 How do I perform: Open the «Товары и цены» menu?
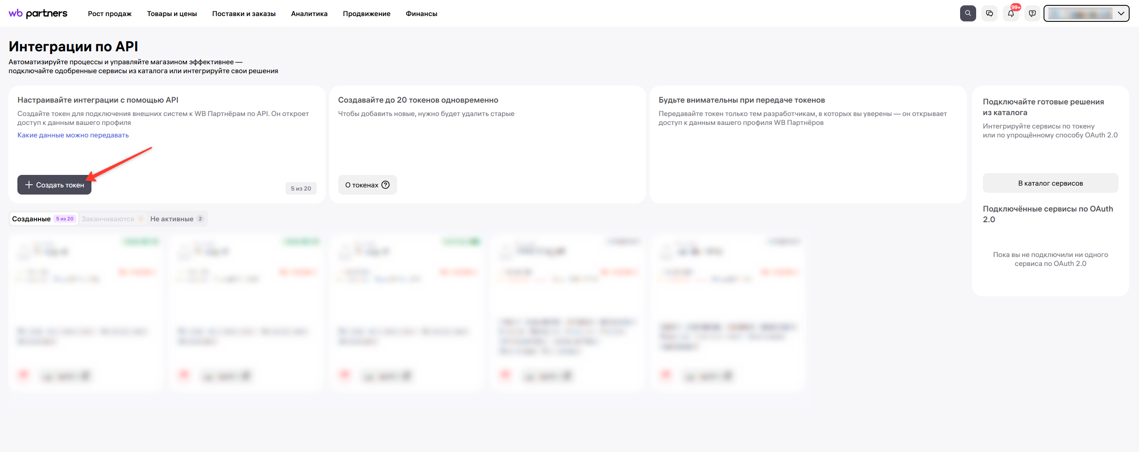pos(172,14)
